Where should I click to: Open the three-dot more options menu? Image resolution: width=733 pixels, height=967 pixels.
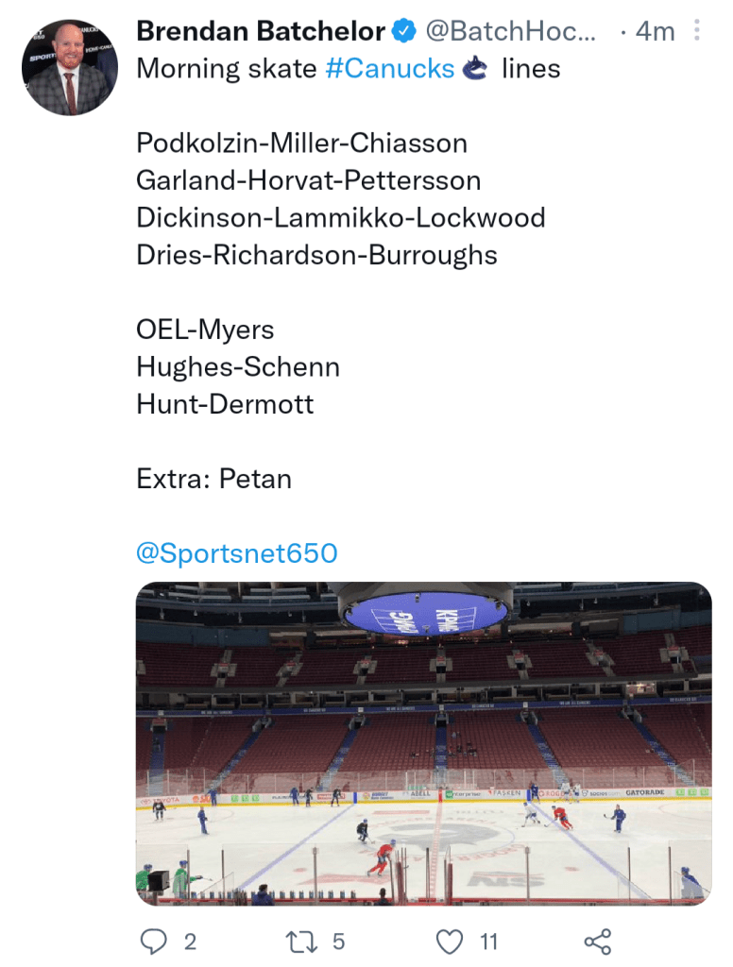coord(696,30)
